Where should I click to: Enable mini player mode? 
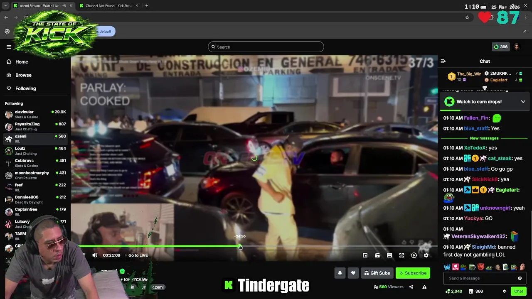click(x=365, y=255)
